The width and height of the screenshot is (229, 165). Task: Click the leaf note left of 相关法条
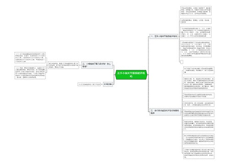tap(89, 84)
